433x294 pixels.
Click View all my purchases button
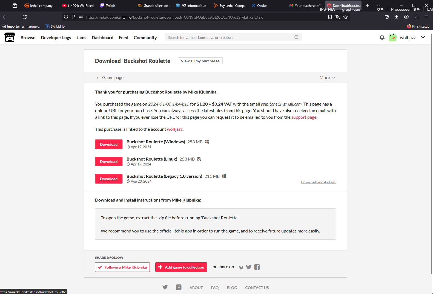coord(200,61)
